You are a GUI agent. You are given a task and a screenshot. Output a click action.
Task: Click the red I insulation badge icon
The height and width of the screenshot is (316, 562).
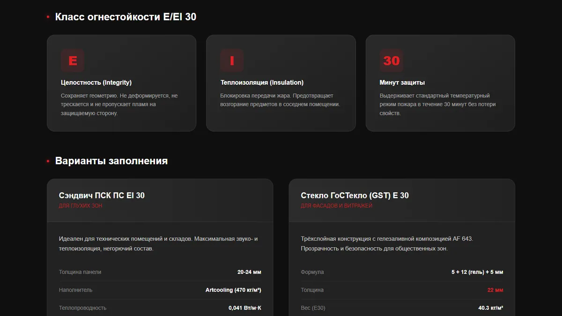[x=232, y=60]
